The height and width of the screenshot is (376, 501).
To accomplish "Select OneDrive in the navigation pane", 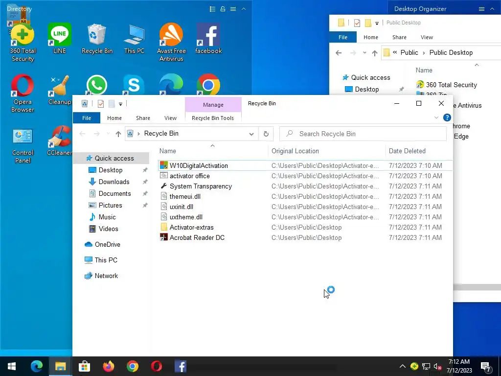I will point(107,245).
